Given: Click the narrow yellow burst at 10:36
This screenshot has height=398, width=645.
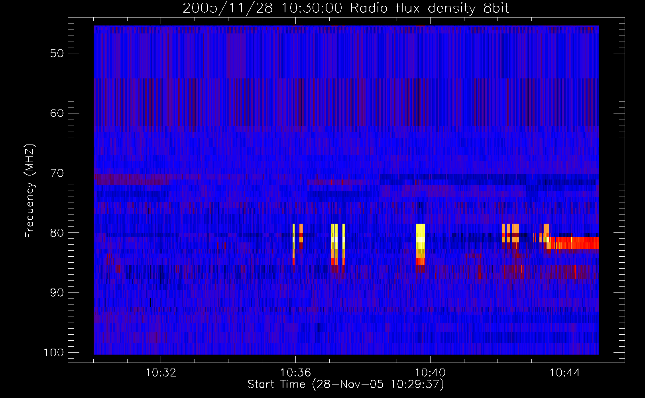Looking at the screenshot, I should [x=293, y=244].
